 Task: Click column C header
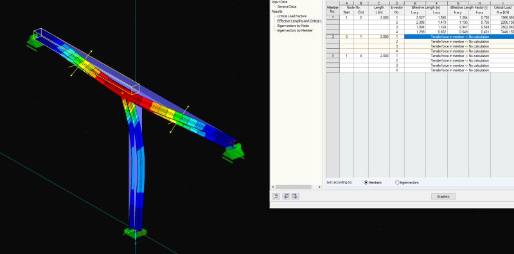379,3
